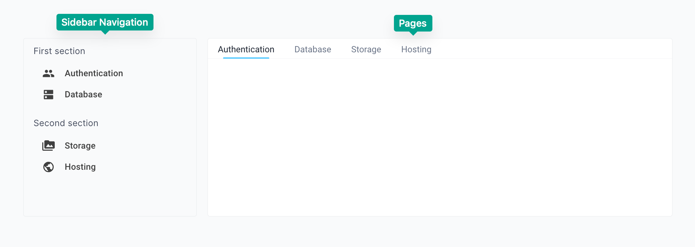Switch to the Hosting tab
Screen dimensions: 695x247
pos(416,49)
